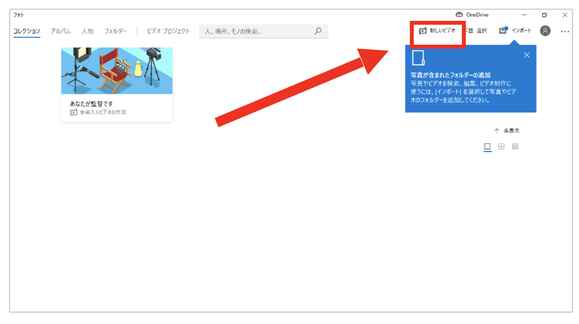Click 写真が含まれたフォルダーの追加 heading
Image resolution: width=579 pixels, height=324 pixels.
(451, 75)
